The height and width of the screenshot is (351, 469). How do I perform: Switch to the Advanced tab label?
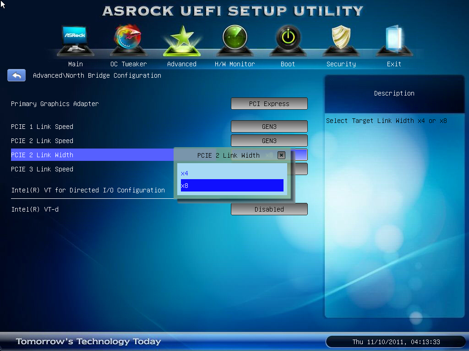tap(181, 64)
